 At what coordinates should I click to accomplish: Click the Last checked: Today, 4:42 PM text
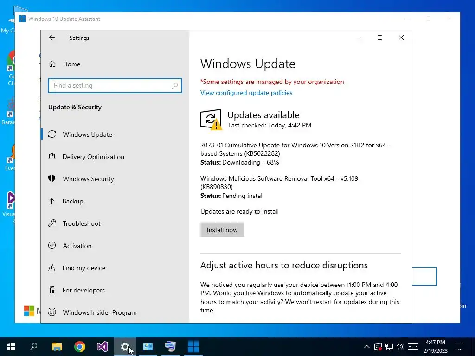(x=270, y=125)
